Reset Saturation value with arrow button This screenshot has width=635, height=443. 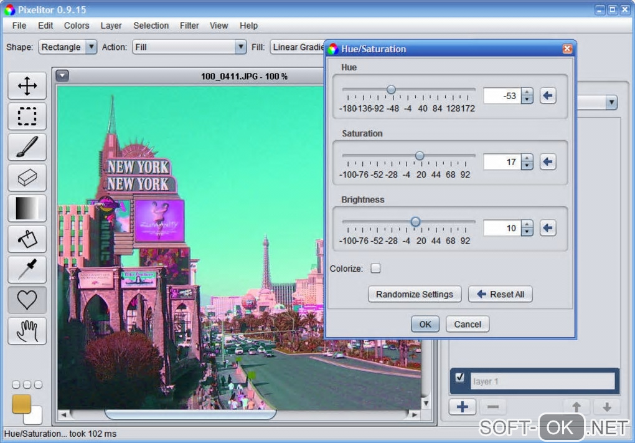tap(547, 162)
